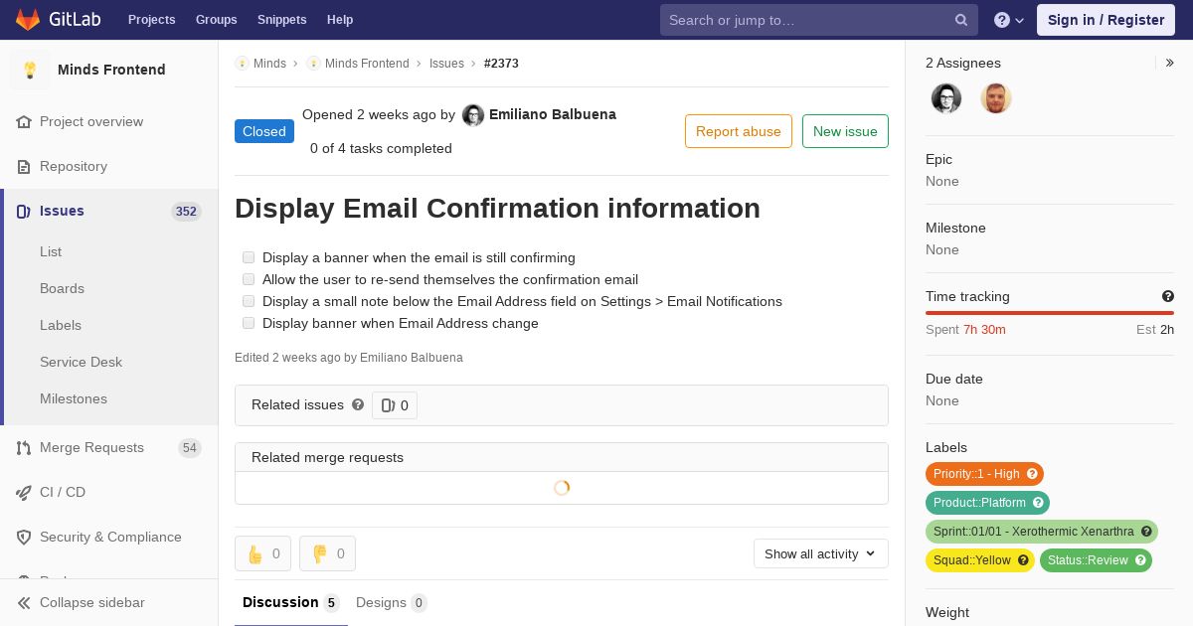Click the search magnifier icon

tap(961, 20)
